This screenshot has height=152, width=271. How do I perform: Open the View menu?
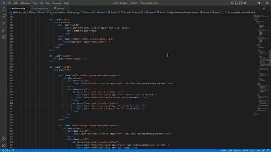tap(35, 3)
